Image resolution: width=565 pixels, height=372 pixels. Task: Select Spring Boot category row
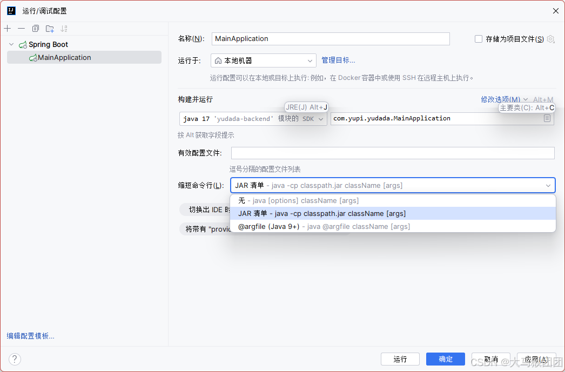[x=84, y=44]
